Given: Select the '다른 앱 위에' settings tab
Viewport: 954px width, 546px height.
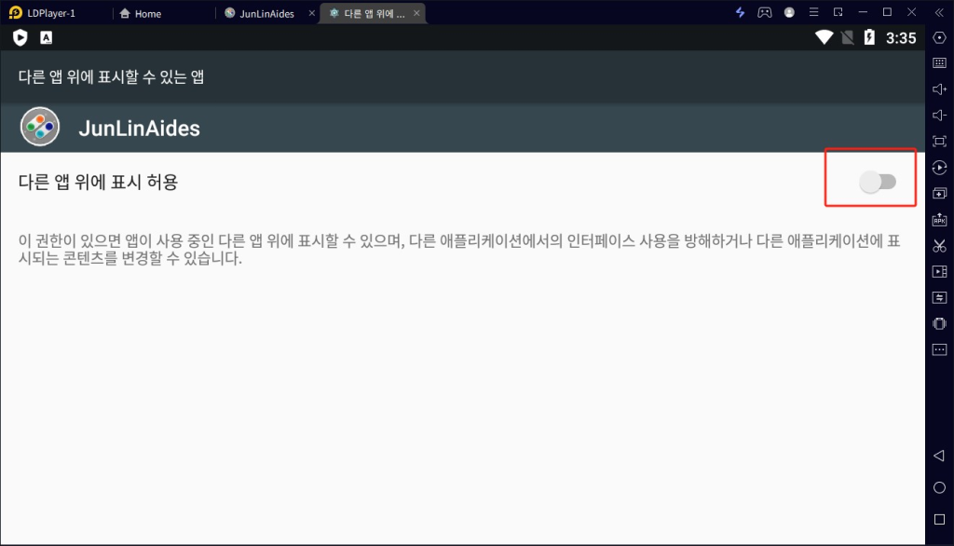Looking at the screenshot, I should pos(367,13).
